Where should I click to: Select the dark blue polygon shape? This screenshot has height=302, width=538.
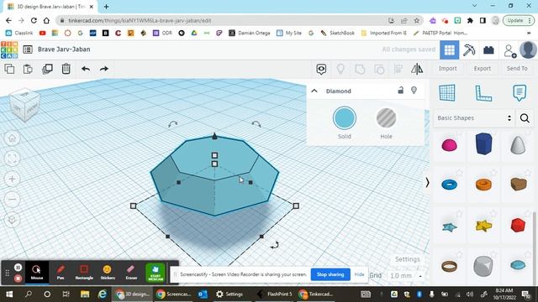484,143
